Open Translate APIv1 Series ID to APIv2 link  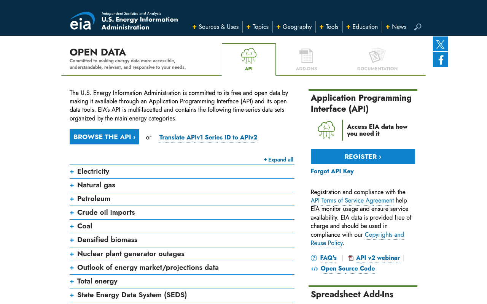(x=208, y=137)
